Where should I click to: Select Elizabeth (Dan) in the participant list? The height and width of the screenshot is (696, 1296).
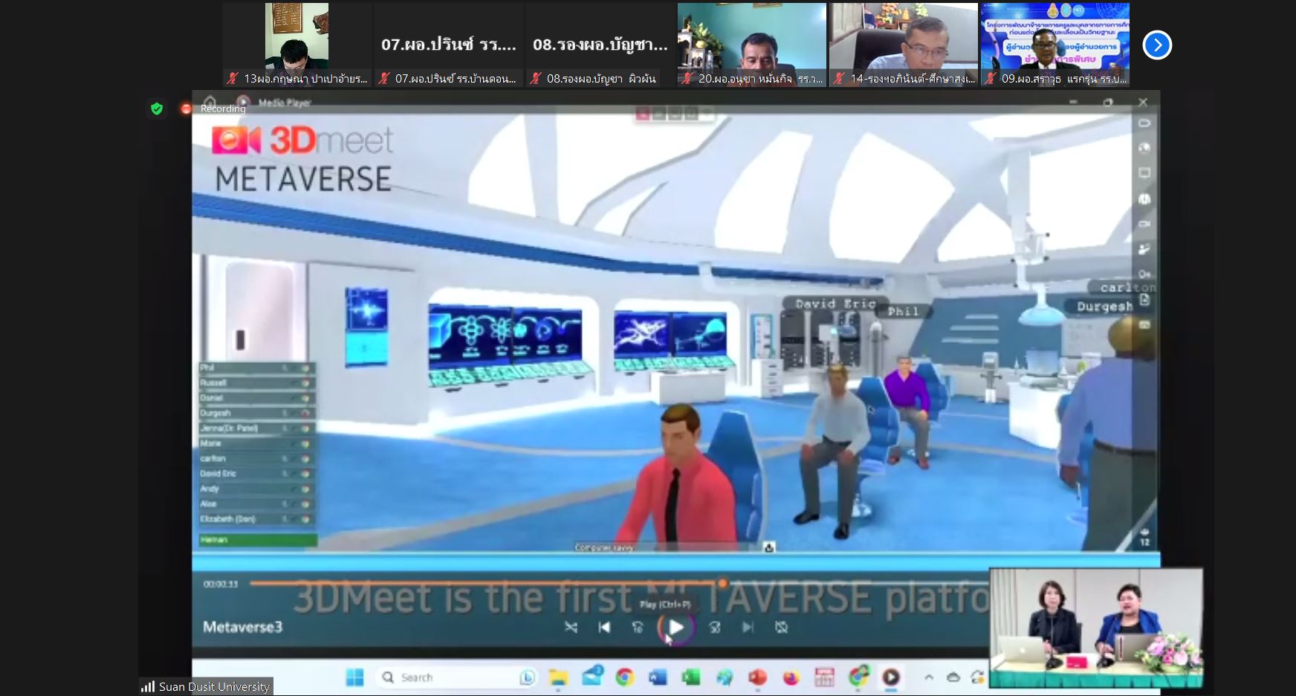click(x=257, y=519)
